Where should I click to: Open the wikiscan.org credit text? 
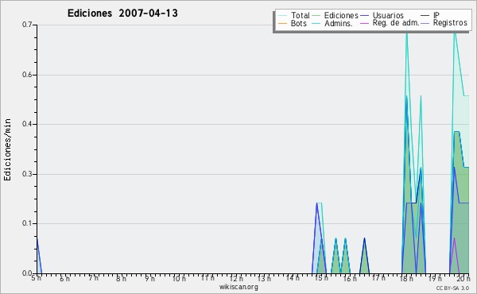pyautogui.click(x=238, y=287)
